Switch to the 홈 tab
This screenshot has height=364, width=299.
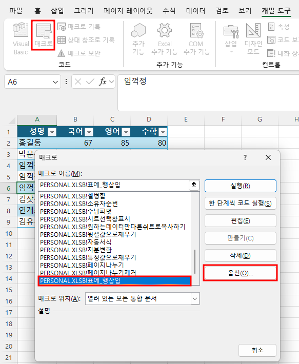click(x=37, y=10)
